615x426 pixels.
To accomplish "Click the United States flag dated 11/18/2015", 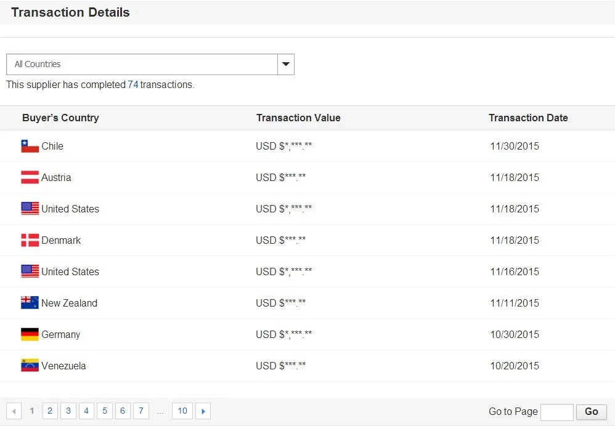I will click(x=30, y=209).
